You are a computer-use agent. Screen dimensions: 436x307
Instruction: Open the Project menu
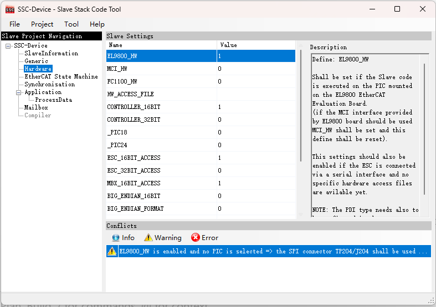click(42, 24)
